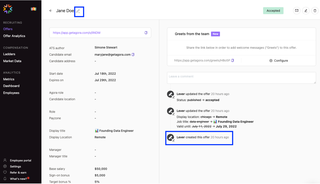Image resolution: width=320 pixels, height=184 pixels.
Task: Click the Configure gear icon
Action: (x=271, y=61)
